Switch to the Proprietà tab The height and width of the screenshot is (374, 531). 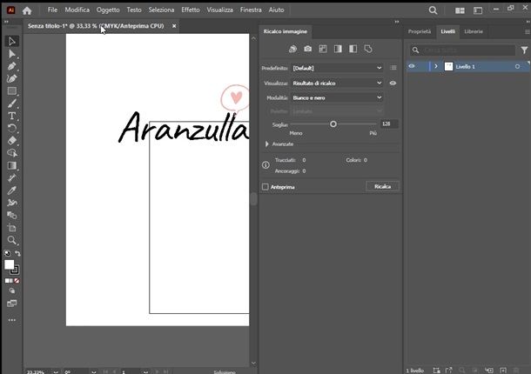[420, 31]
